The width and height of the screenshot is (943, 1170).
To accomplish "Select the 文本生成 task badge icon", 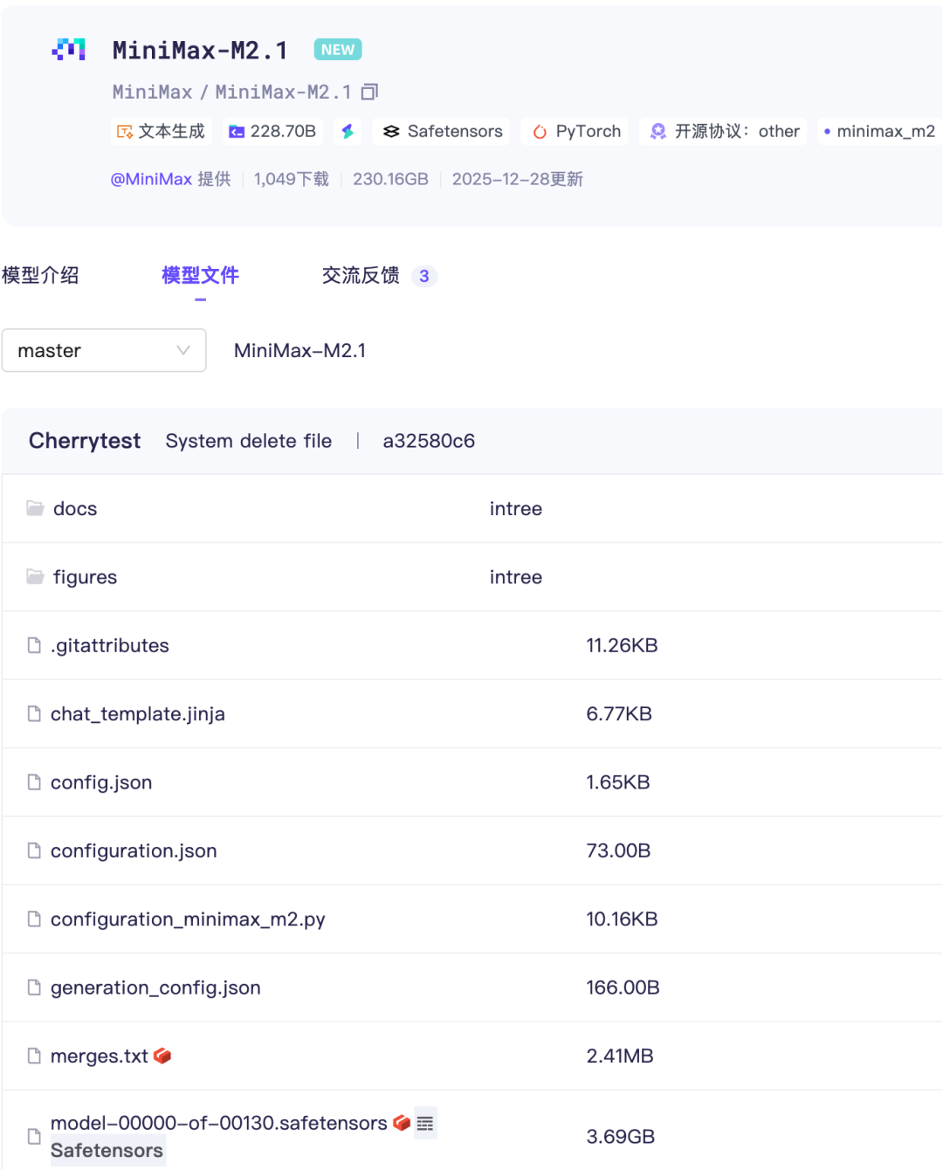I will (x=127, y=131).
